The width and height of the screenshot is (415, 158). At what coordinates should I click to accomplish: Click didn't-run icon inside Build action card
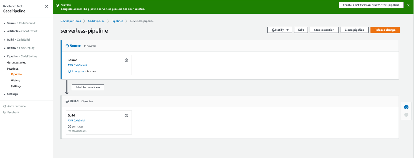[70, 126]
